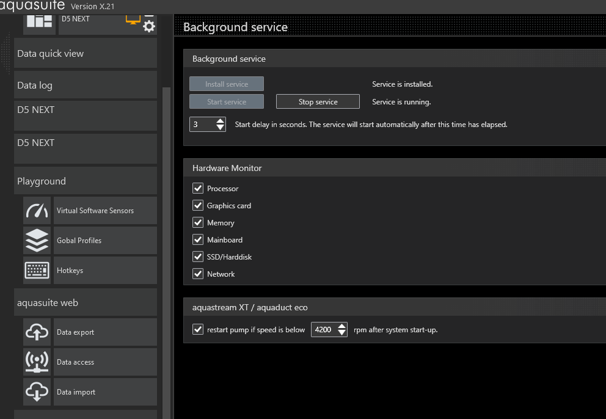Click the Virtual Software Sensors gauge icon
This screenshot has height=419, width=606.
[37, 211]
